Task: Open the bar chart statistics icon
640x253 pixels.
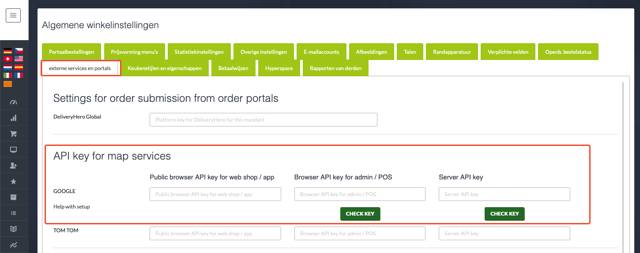Action: (13, 118)
